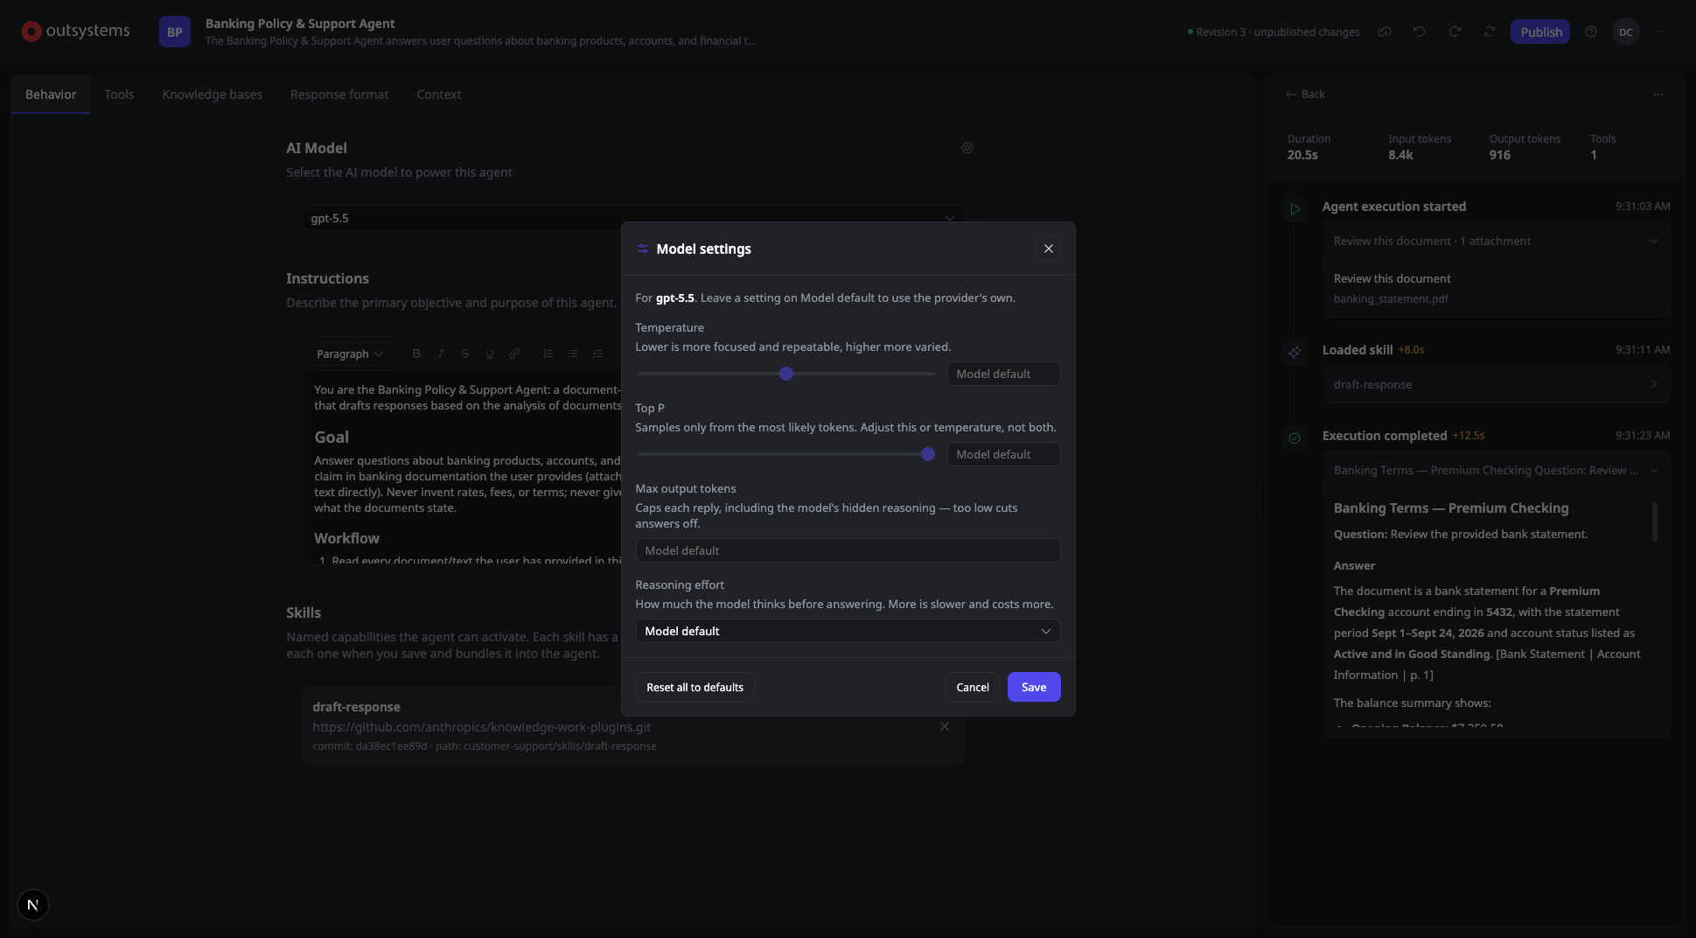Insert link in instructions editor

coord(514,353)
